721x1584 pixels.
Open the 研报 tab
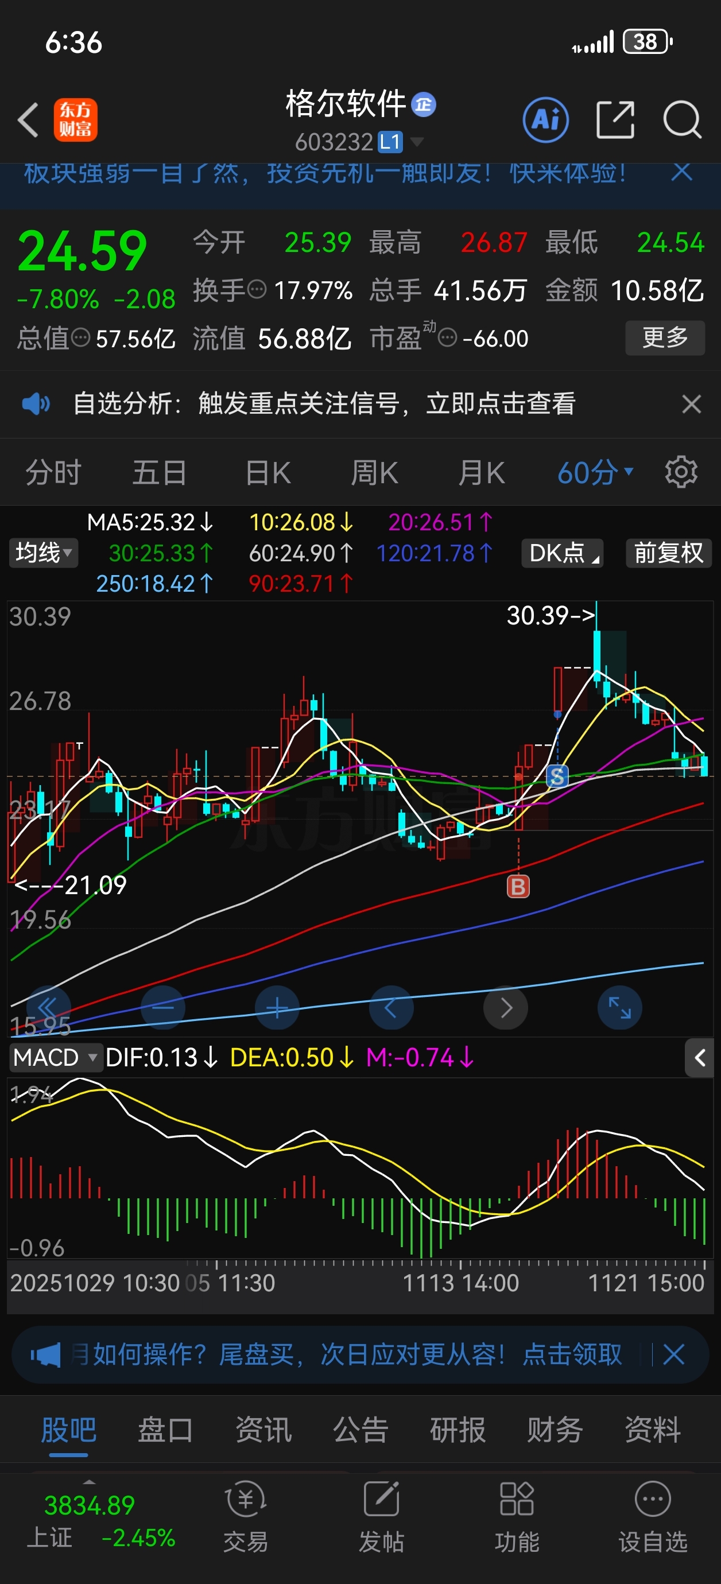click(458, 1430)
